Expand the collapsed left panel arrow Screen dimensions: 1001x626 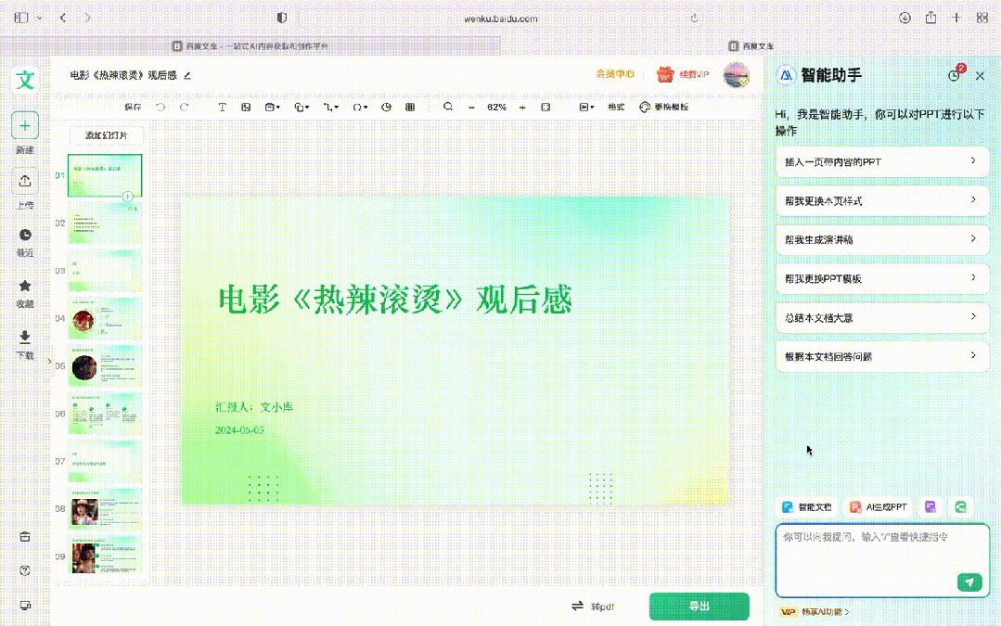point(50,361)
